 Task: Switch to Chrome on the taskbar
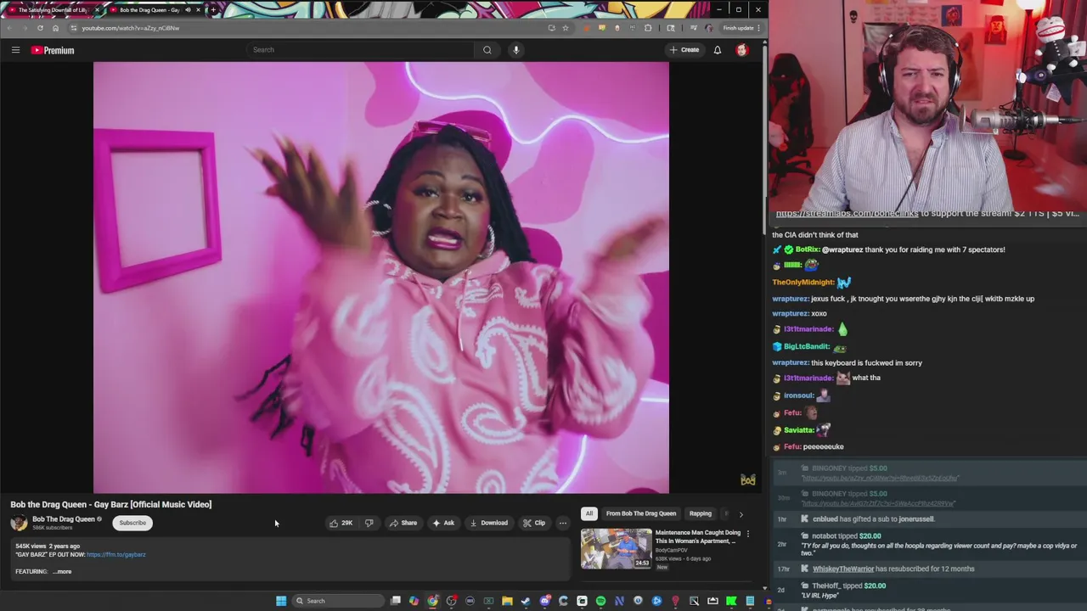(432, 601)
